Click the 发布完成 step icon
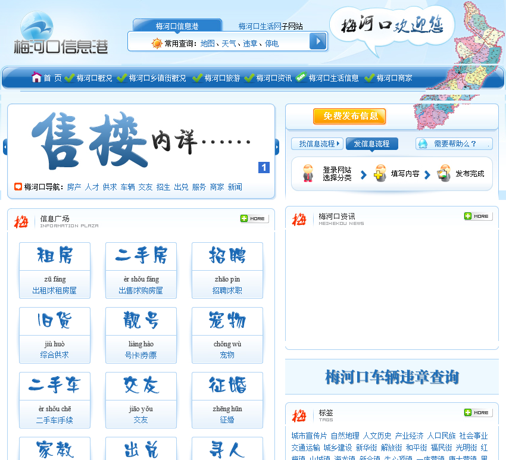Image resolution: width=506 pixels, height=460 pixels. [444, 173]
